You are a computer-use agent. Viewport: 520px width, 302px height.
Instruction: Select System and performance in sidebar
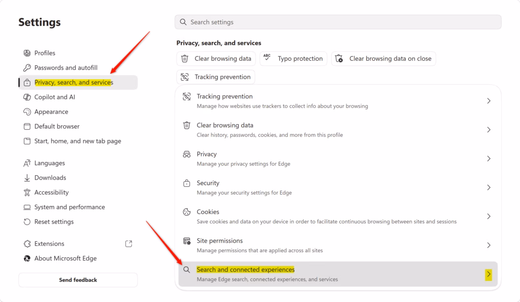78,207
